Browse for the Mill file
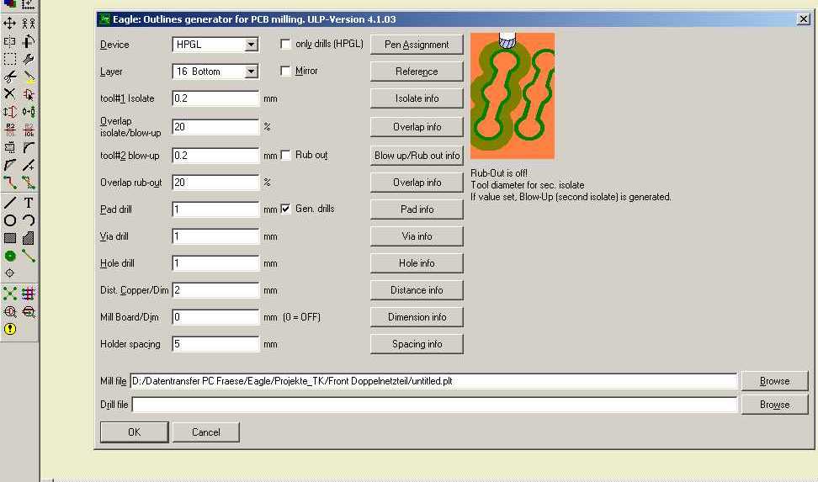The image size is (818, 482). [774, 381]
